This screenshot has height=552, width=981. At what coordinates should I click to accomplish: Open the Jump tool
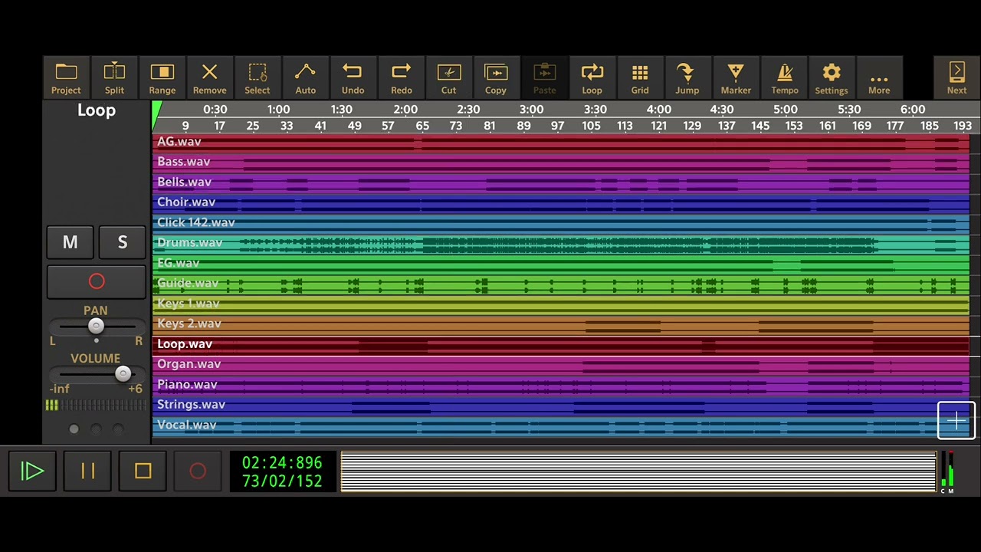point(687,78)
